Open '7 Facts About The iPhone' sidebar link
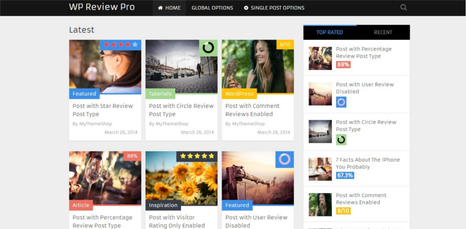The height and width of the screenshot is (229, 466). [368, 163]
